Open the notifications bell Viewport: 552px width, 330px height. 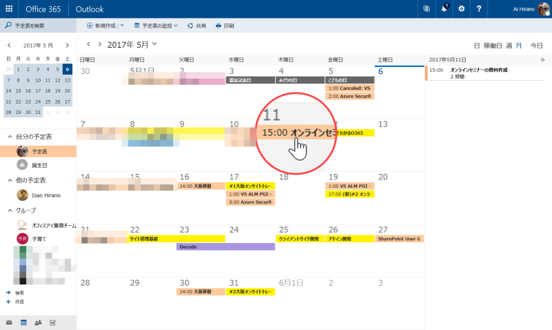444,8
